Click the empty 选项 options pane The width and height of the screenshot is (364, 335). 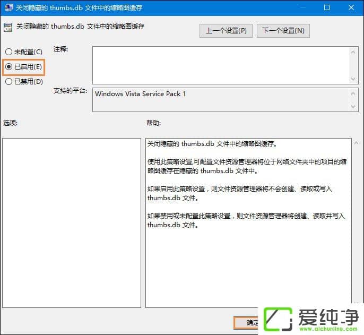72,223
